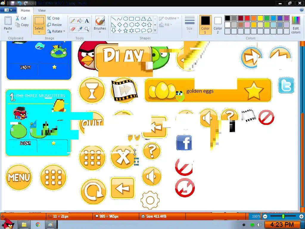Open the Outline dropdown
This screenshot has width=305, height=229.
169,18
